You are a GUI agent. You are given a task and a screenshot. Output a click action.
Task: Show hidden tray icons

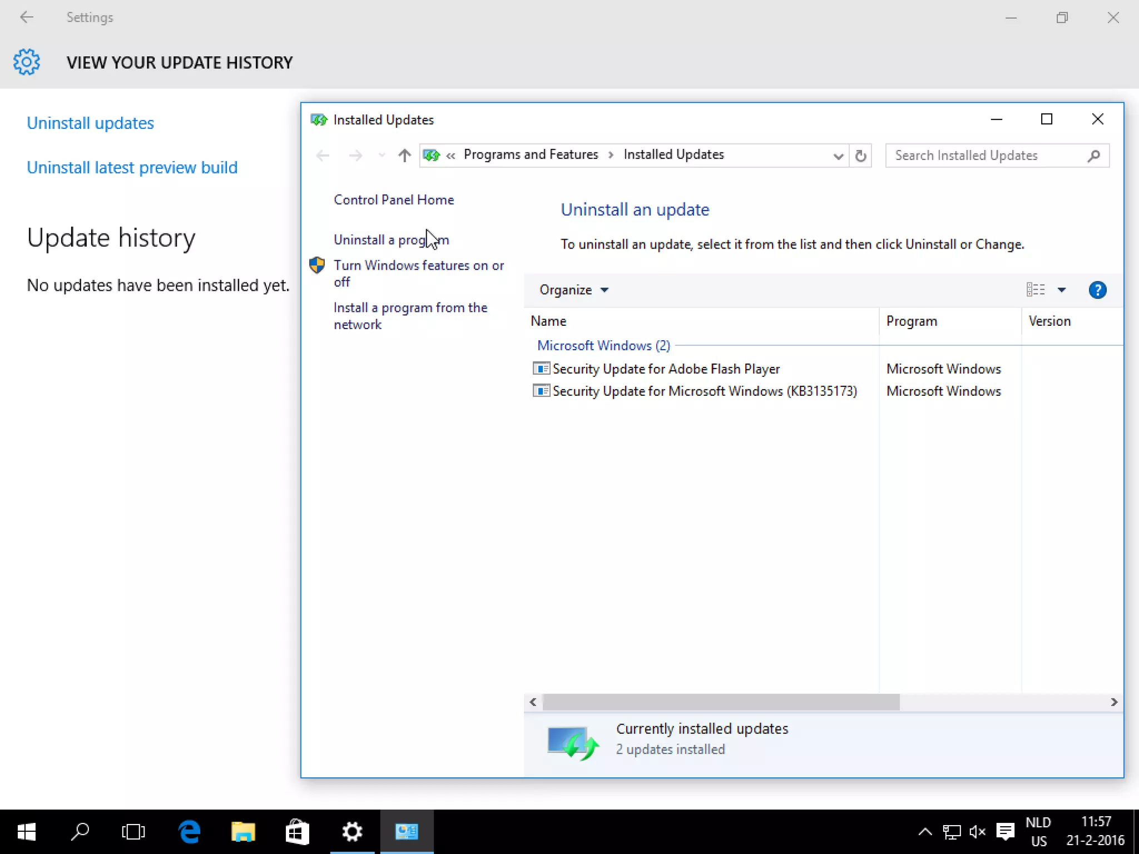point(925,832)
